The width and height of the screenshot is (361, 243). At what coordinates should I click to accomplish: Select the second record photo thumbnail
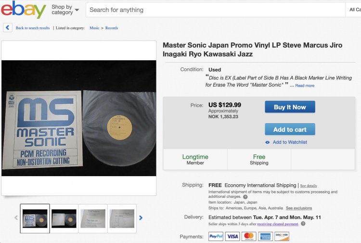64,218
